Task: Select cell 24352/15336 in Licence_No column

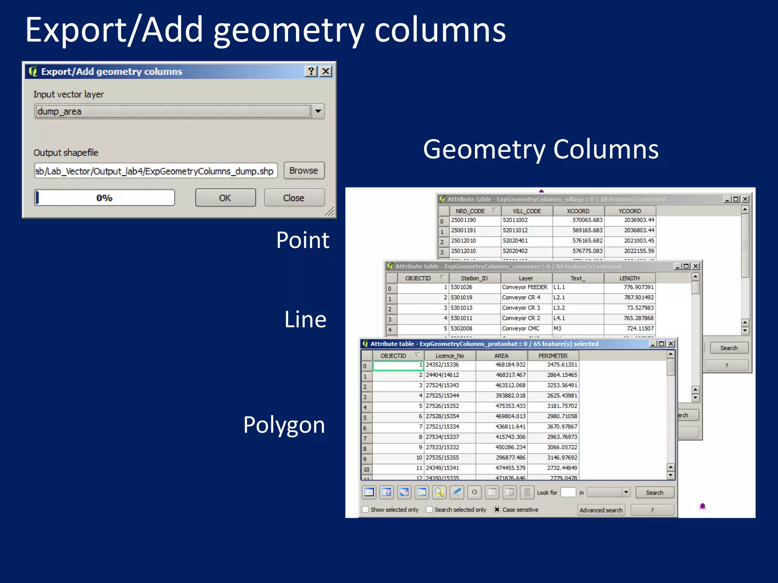Action: click(450, 365)
